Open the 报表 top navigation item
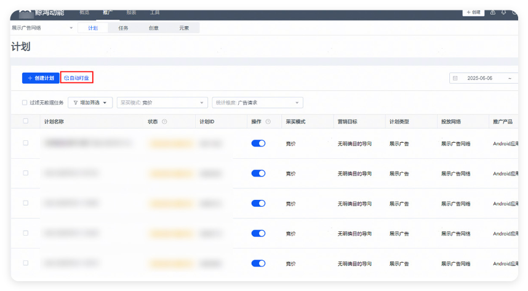This screenshot has width=528, height=291. (x=131, y=12)
